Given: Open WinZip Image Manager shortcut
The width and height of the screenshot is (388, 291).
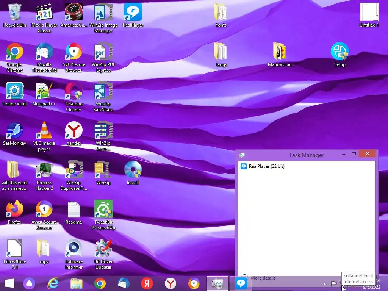Looking at the screenshot, I should (103, 18).
